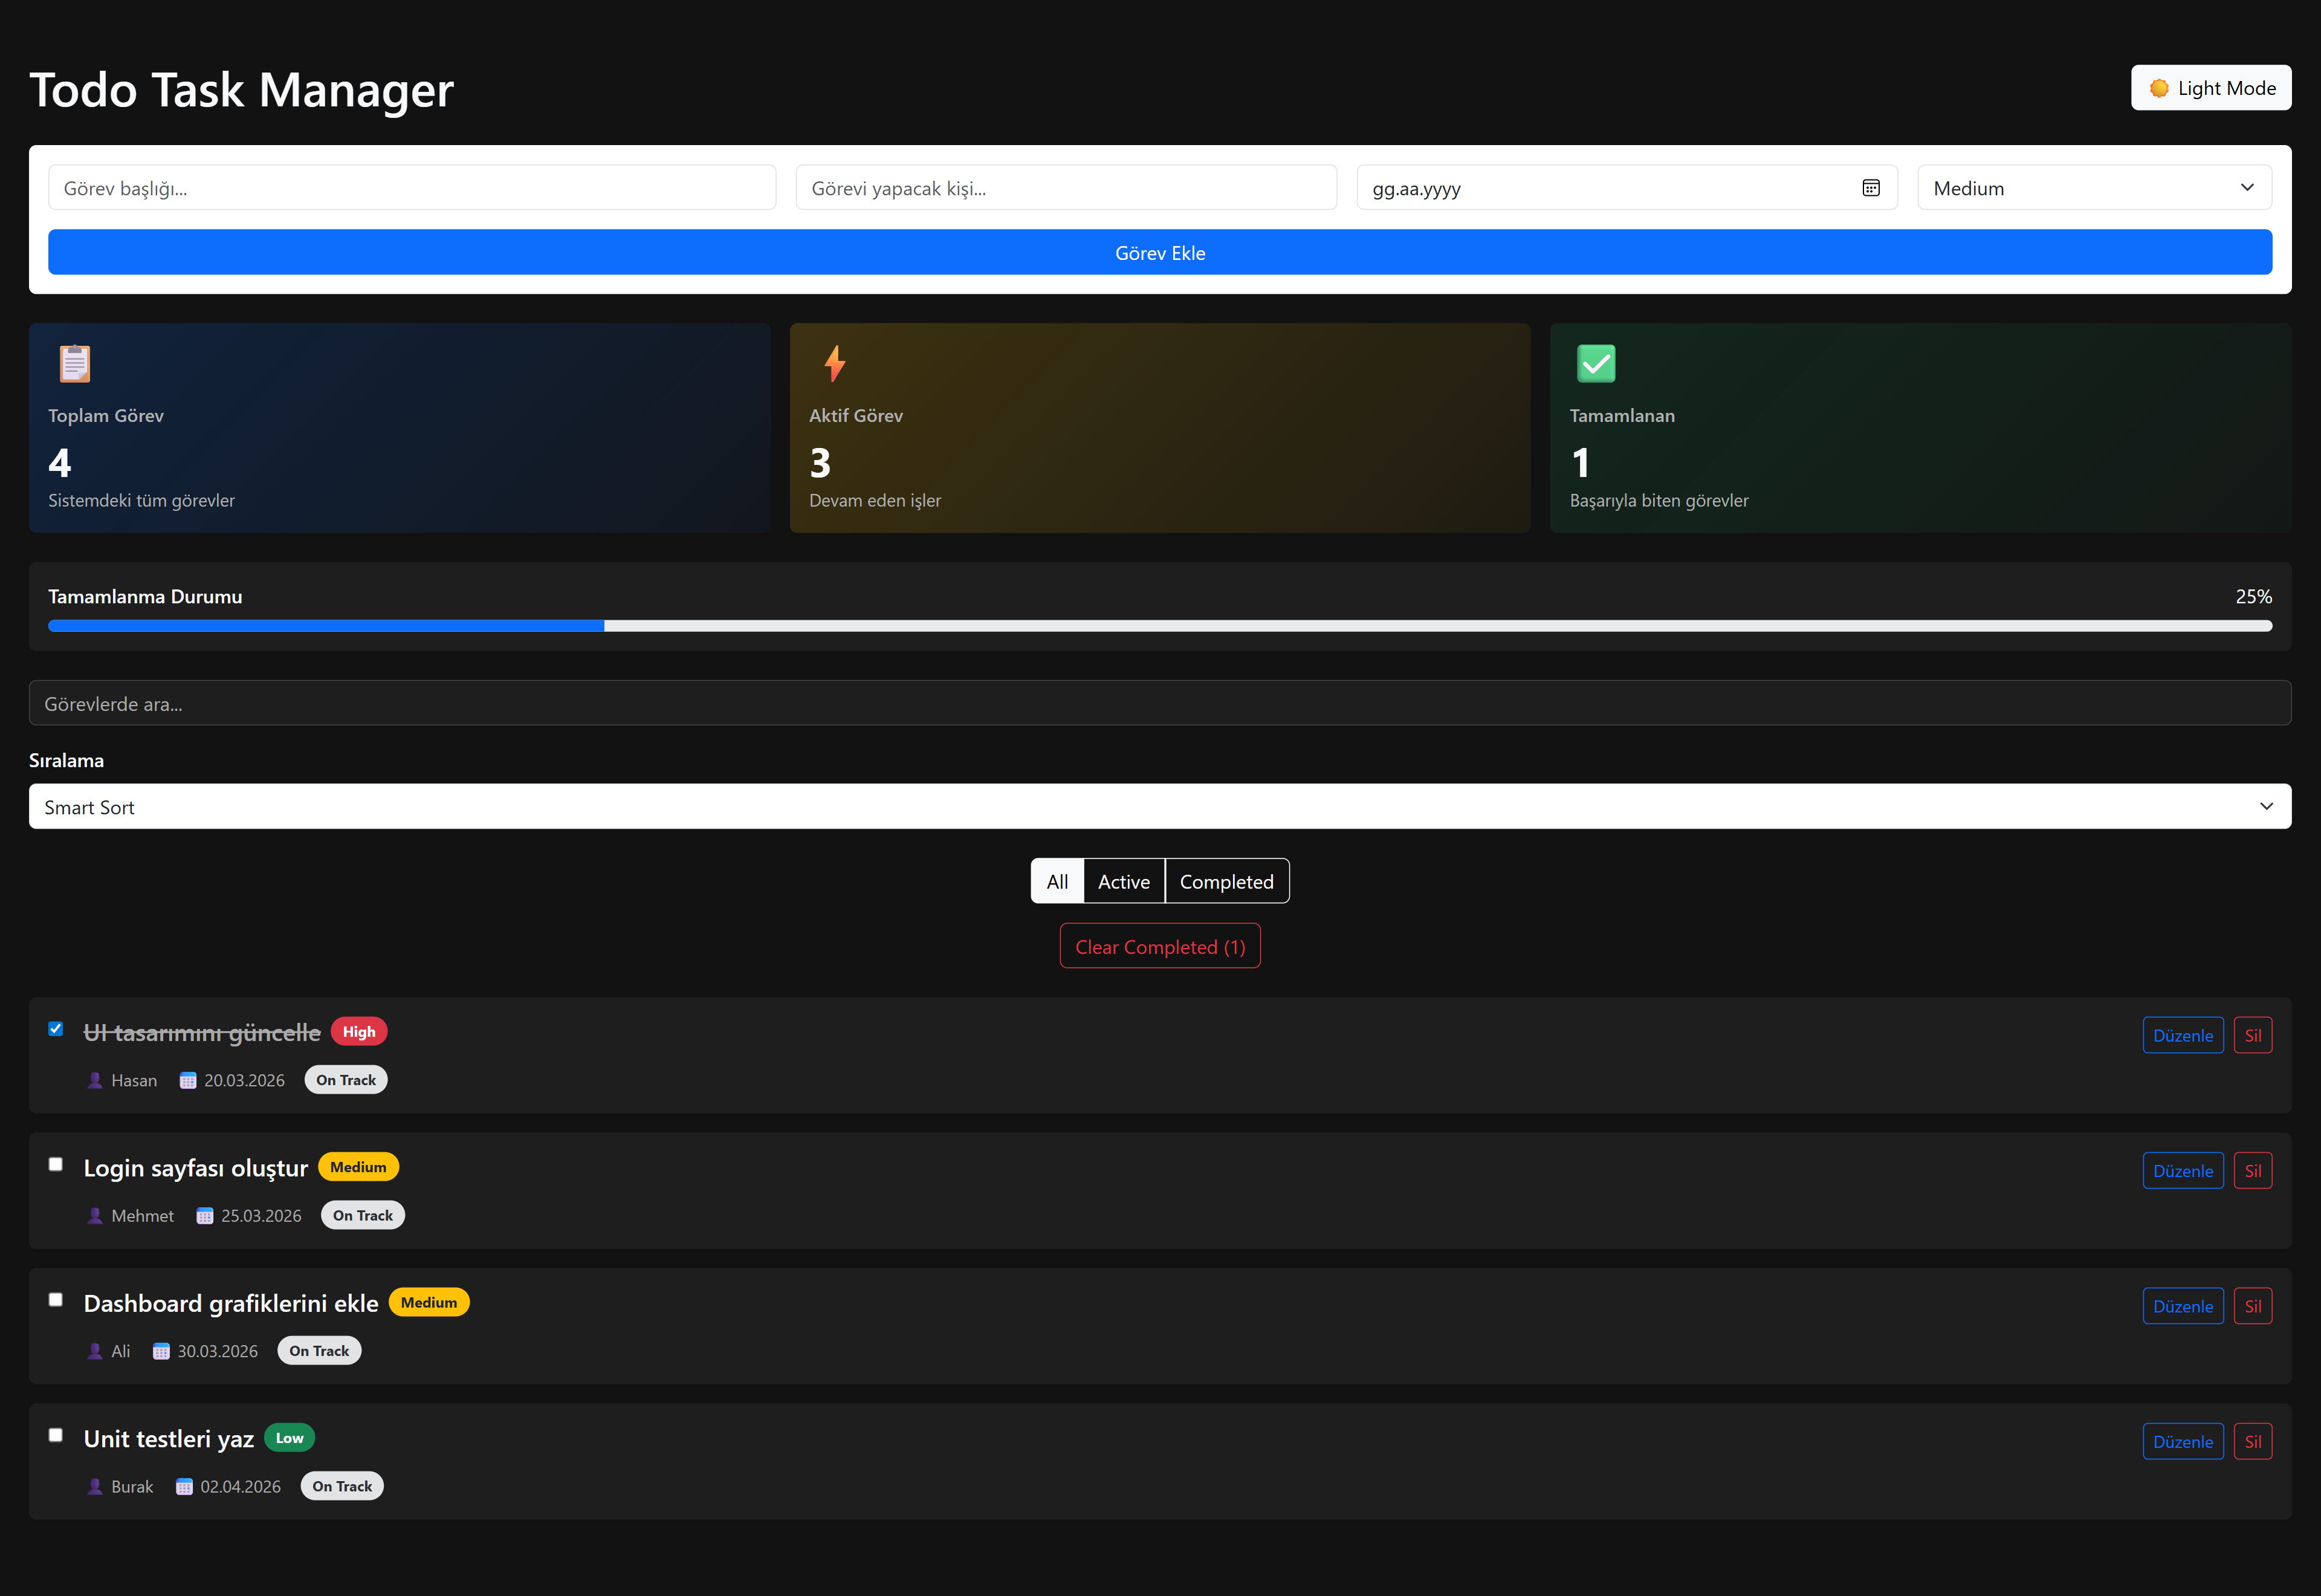Screen dimensions: 2321x1596
Task: Click the Görevlerde ara search box
Action: pos(1159,703)
